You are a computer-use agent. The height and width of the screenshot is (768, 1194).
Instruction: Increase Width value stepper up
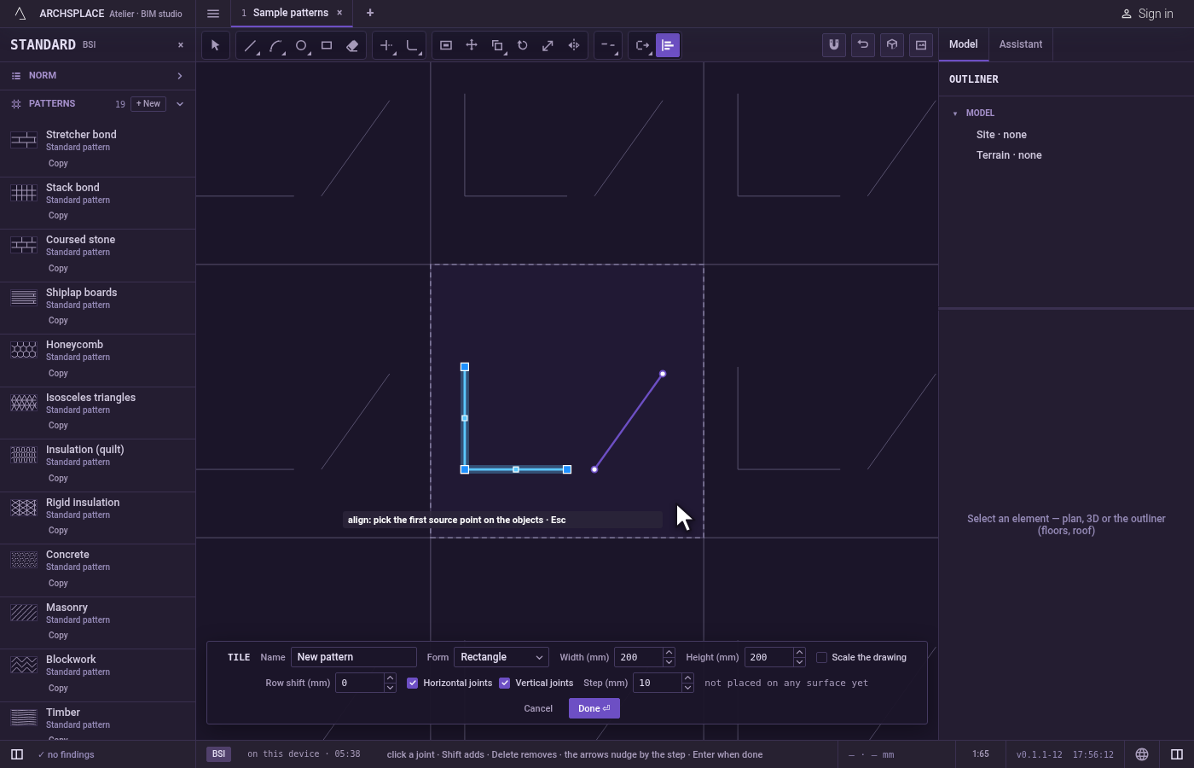coord(669,653)
